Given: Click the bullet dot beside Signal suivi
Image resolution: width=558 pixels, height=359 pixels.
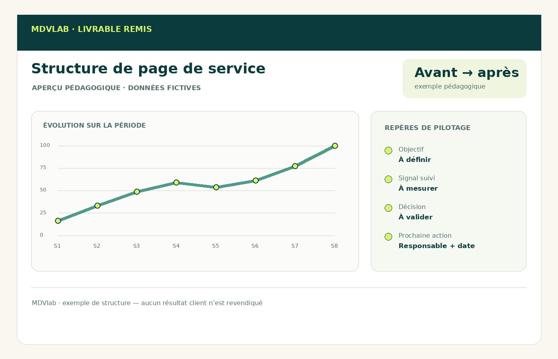Looking at the screenshot, I should (x=388, y=179).
